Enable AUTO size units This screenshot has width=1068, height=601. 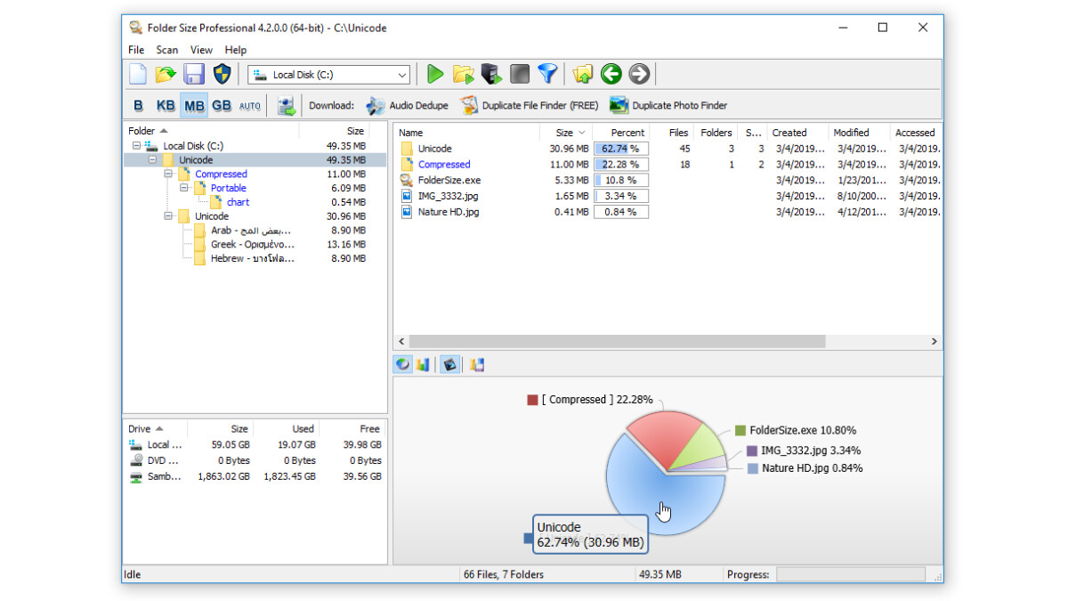[x=250, y=106]
